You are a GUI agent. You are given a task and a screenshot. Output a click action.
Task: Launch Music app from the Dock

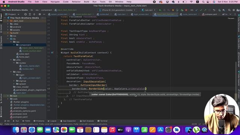112,130
